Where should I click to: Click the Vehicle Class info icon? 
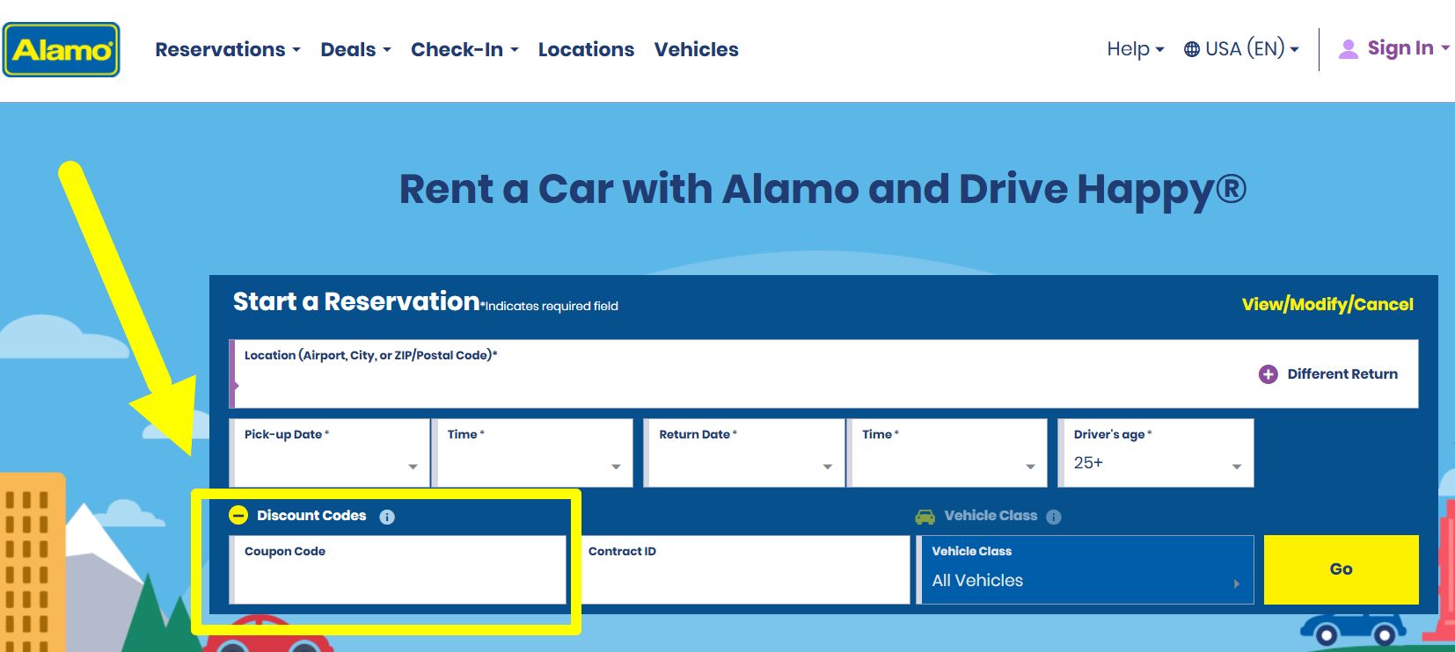point(1054,517)
